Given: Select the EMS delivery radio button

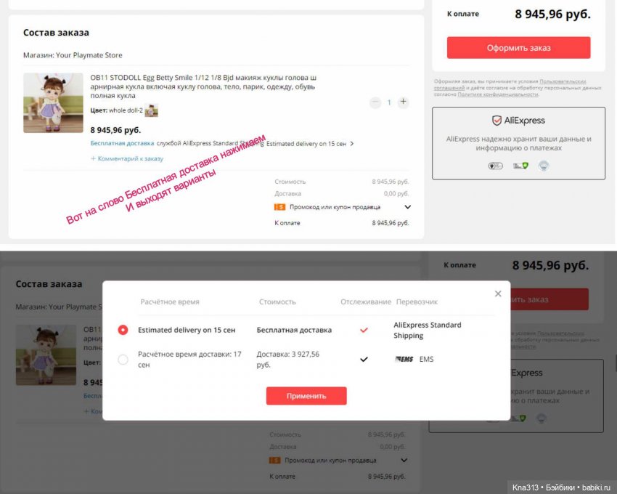Looking at the screenshot, I should 123,360.
